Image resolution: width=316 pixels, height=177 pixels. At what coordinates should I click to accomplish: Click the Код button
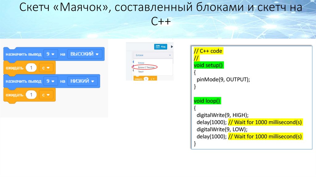(160, 47)
